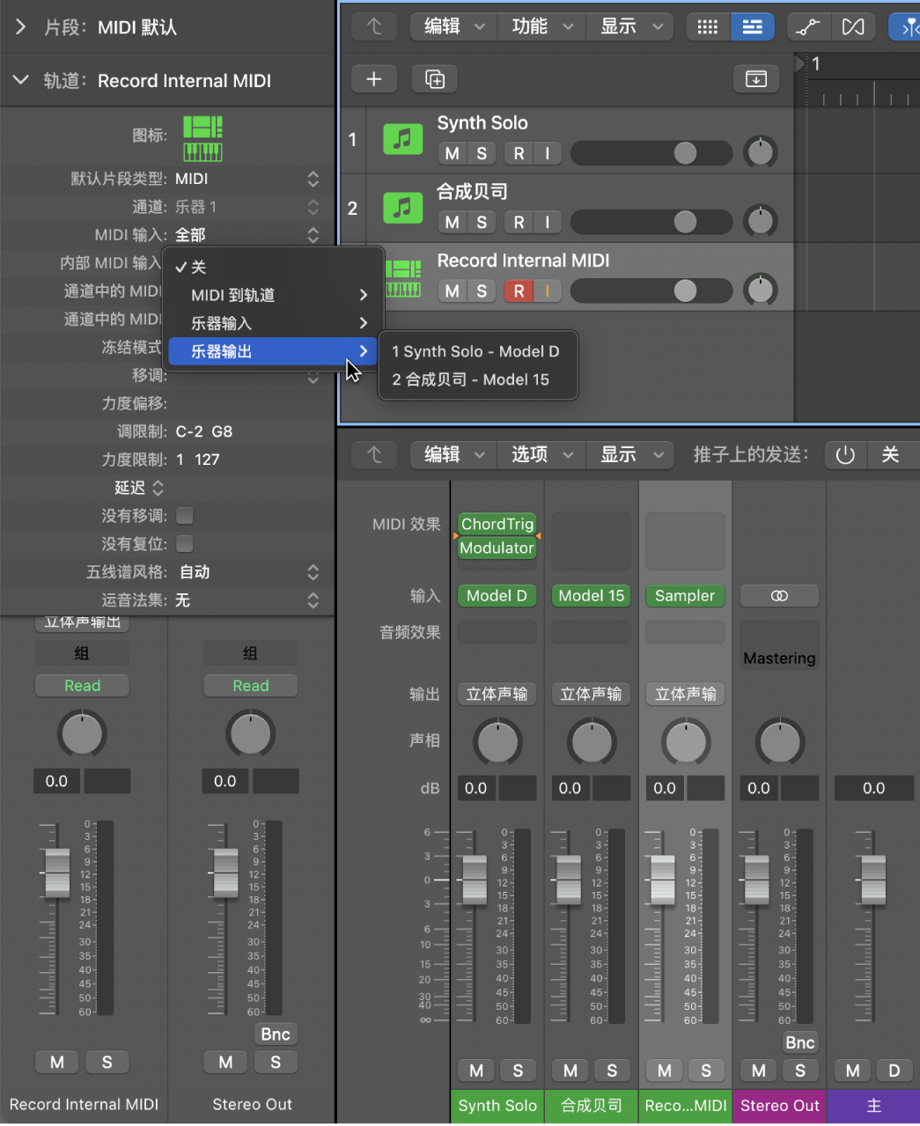Click the Read automation button
Screen dimensions: 920x1126
pos(82,685)
